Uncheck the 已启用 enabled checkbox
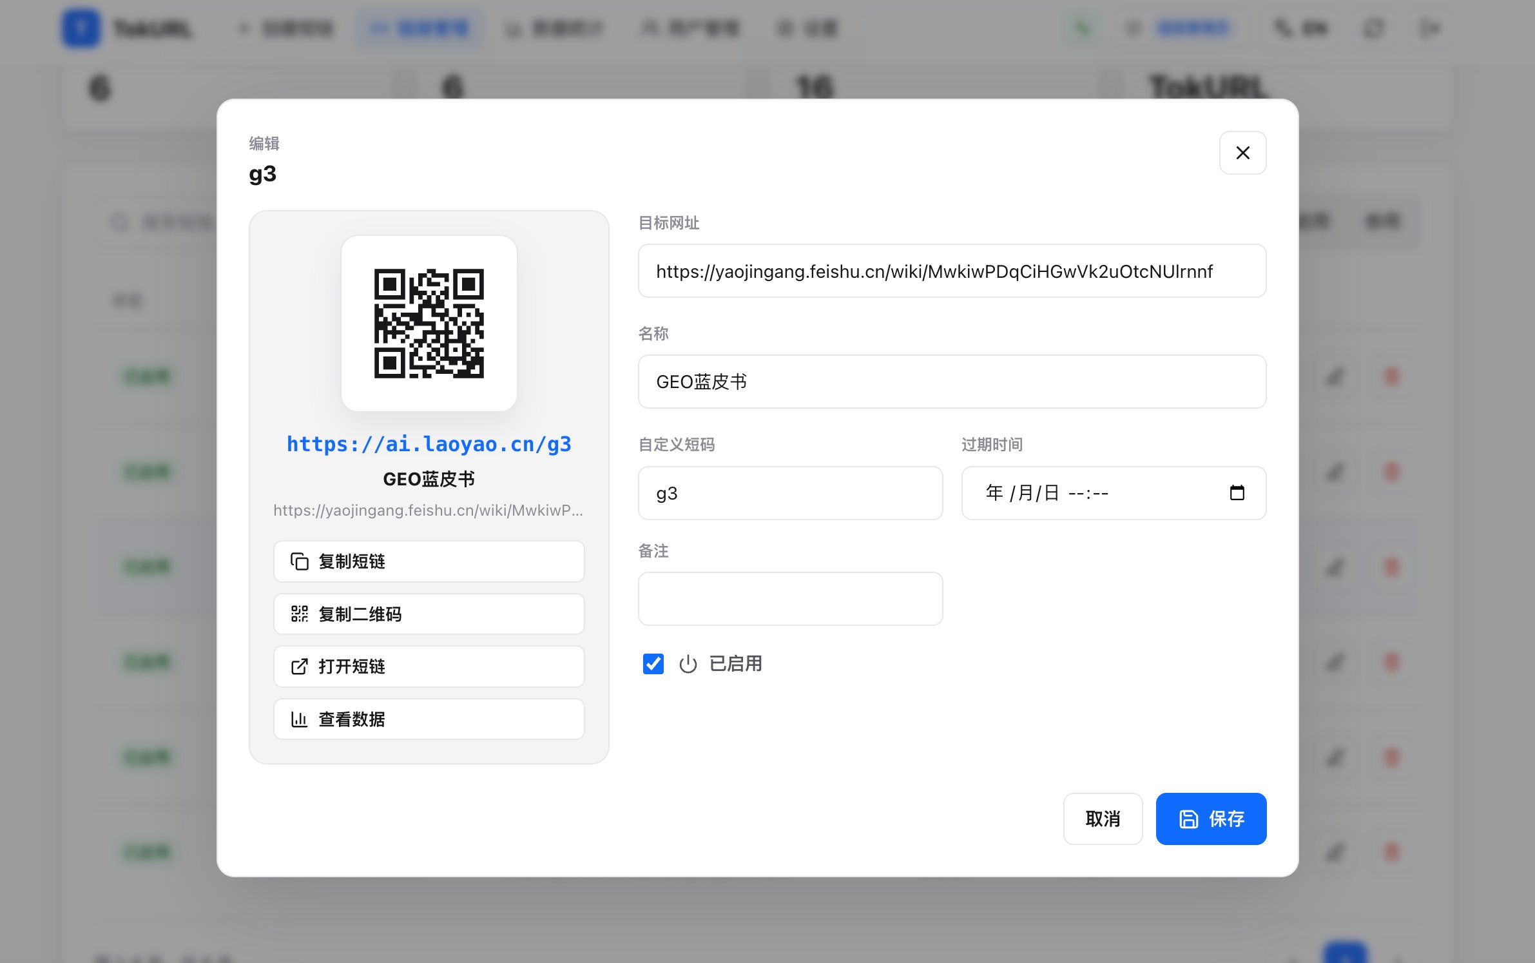The width and height of the screenshot is (1535, 963). (653, 664)
